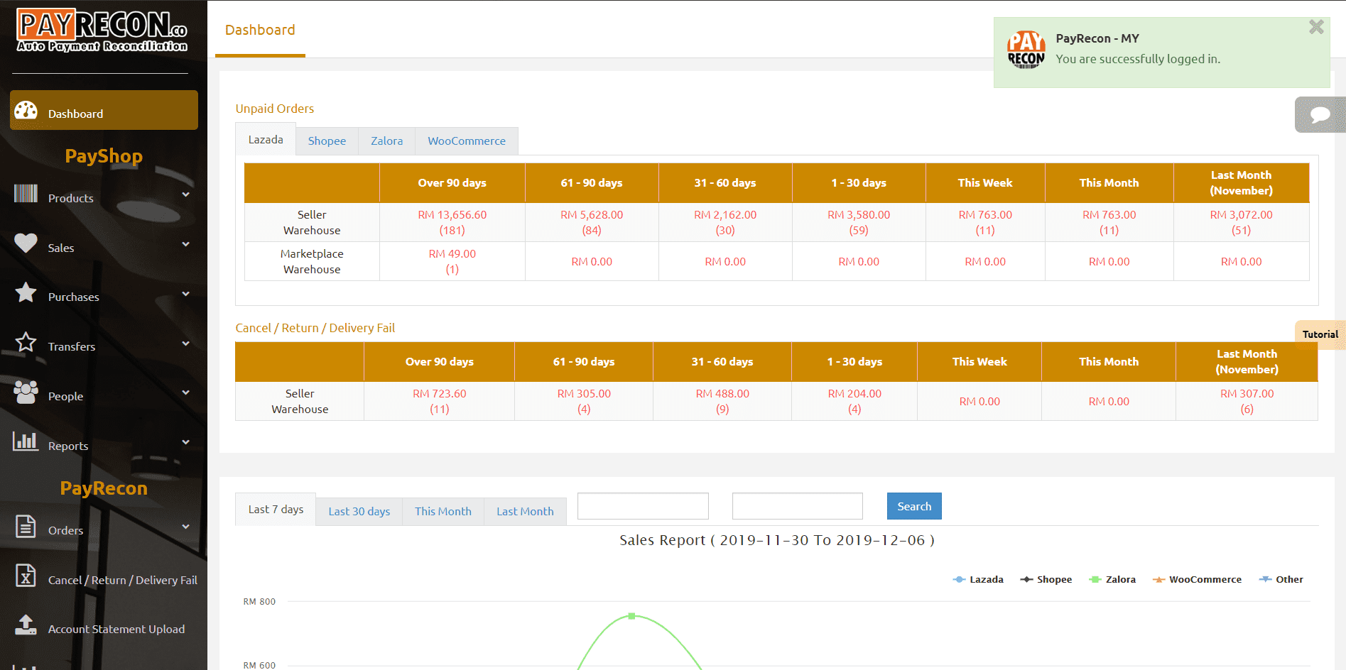Click the Transfers outline star icon
The height and width of the screenshot is (670, 1346).
[26, 342]
